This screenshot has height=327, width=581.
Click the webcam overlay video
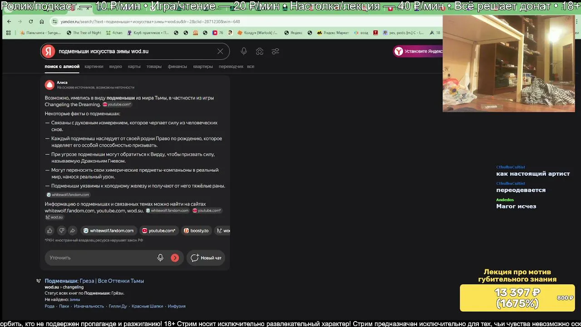509,64
